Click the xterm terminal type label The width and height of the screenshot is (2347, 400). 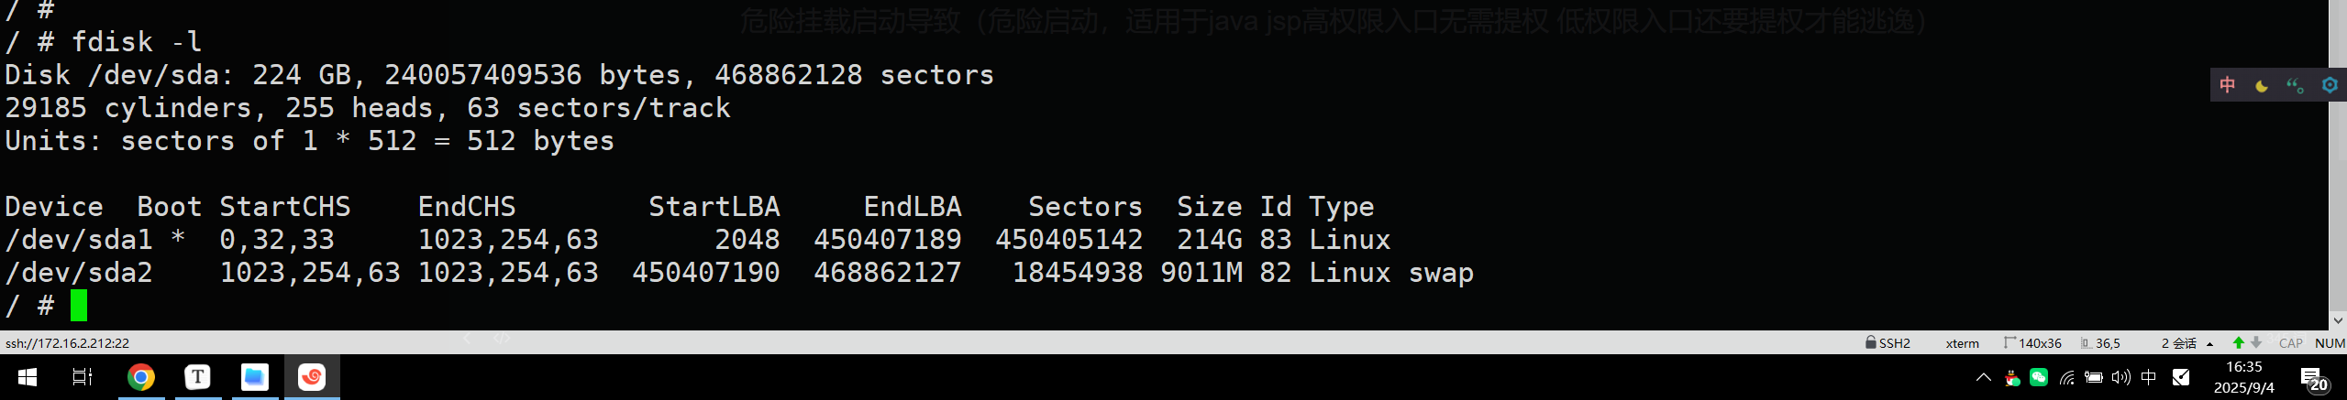(1962, 343)
